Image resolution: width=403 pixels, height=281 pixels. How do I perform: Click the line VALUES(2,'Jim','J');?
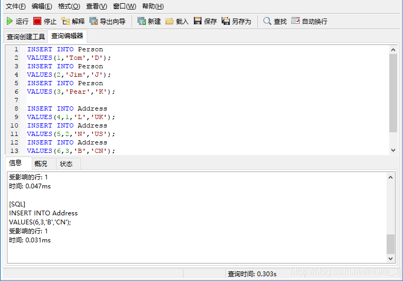[x=69, y=75]
